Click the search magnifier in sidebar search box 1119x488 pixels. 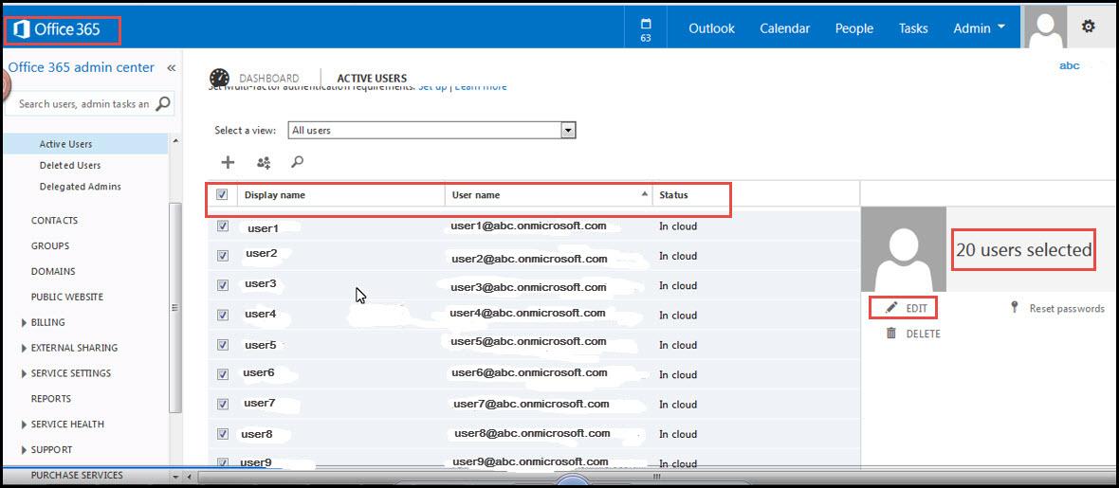[163, 103]
